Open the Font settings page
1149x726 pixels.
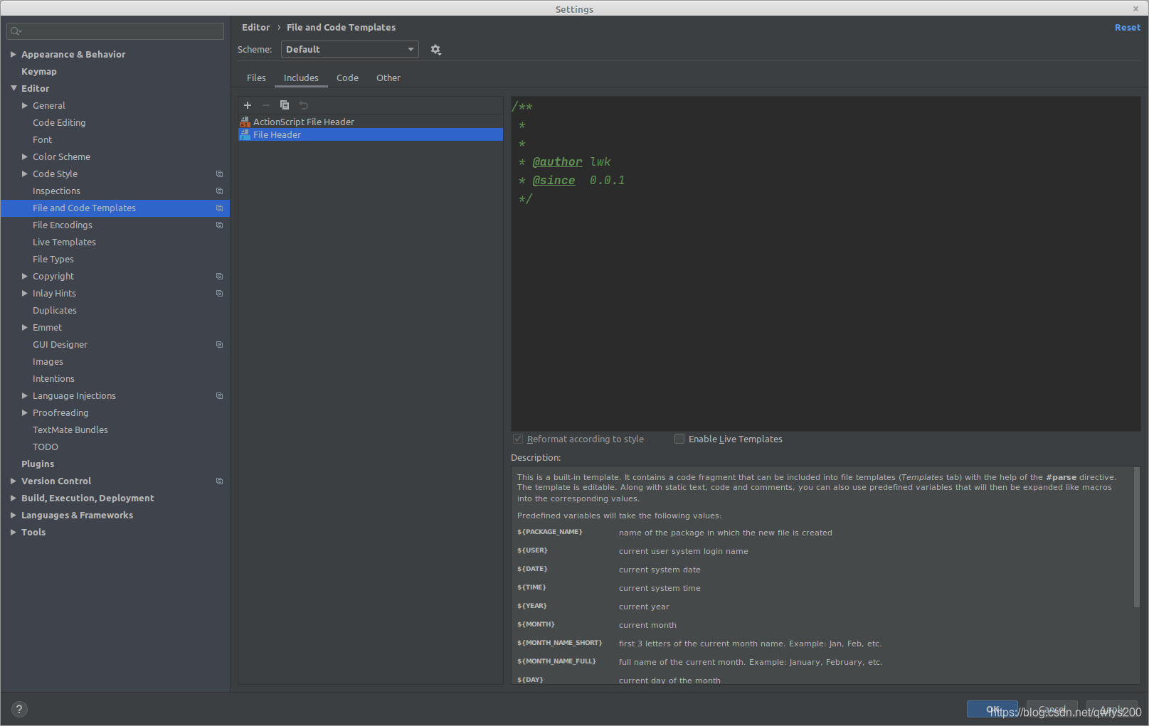(x=42, y=139)
